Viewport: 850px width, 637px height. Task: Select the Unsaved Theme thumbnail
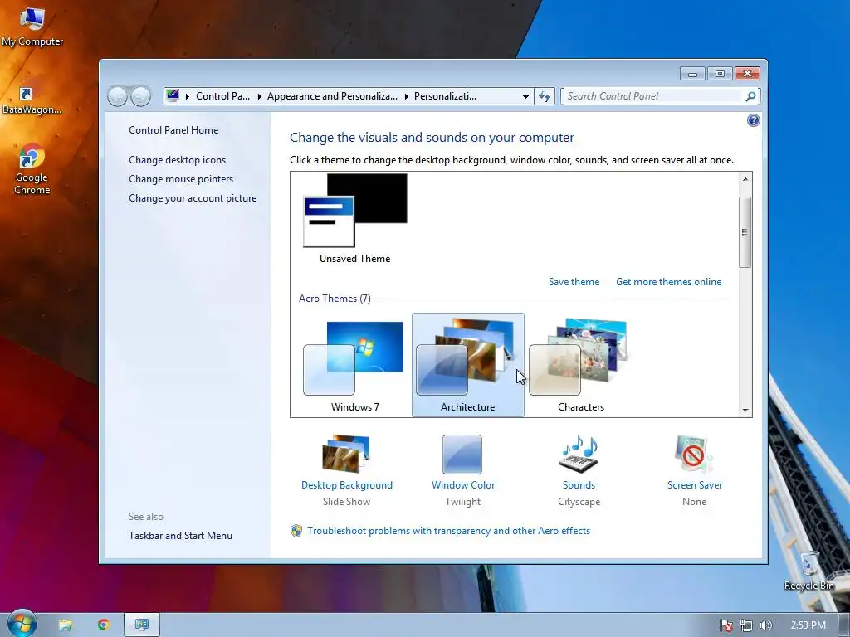355,218
